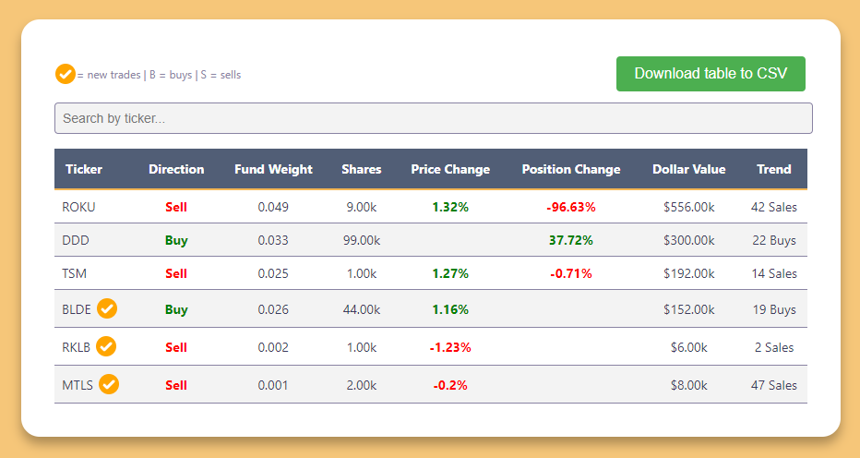Click the orange checkmark icon in the legend
This screenshot has height=458, width=860.
(x=65, y=74)
